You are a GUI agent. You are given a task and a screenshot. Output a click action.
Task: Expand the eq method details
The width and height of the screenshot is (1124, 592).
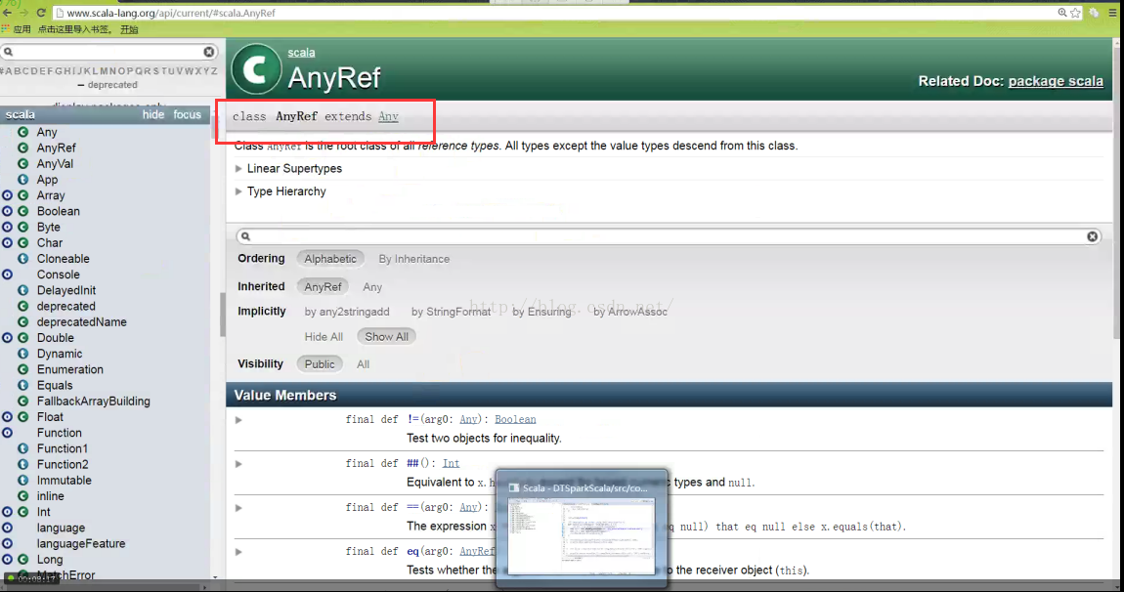coord(238,552)
